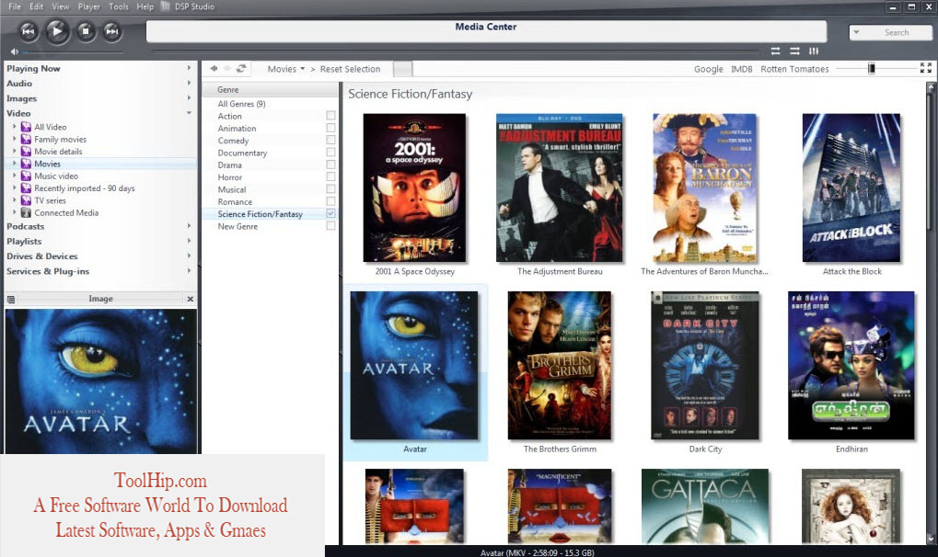Open the Player menu
The width and height of the screenshot is (938, 557).
click(88, 6)
